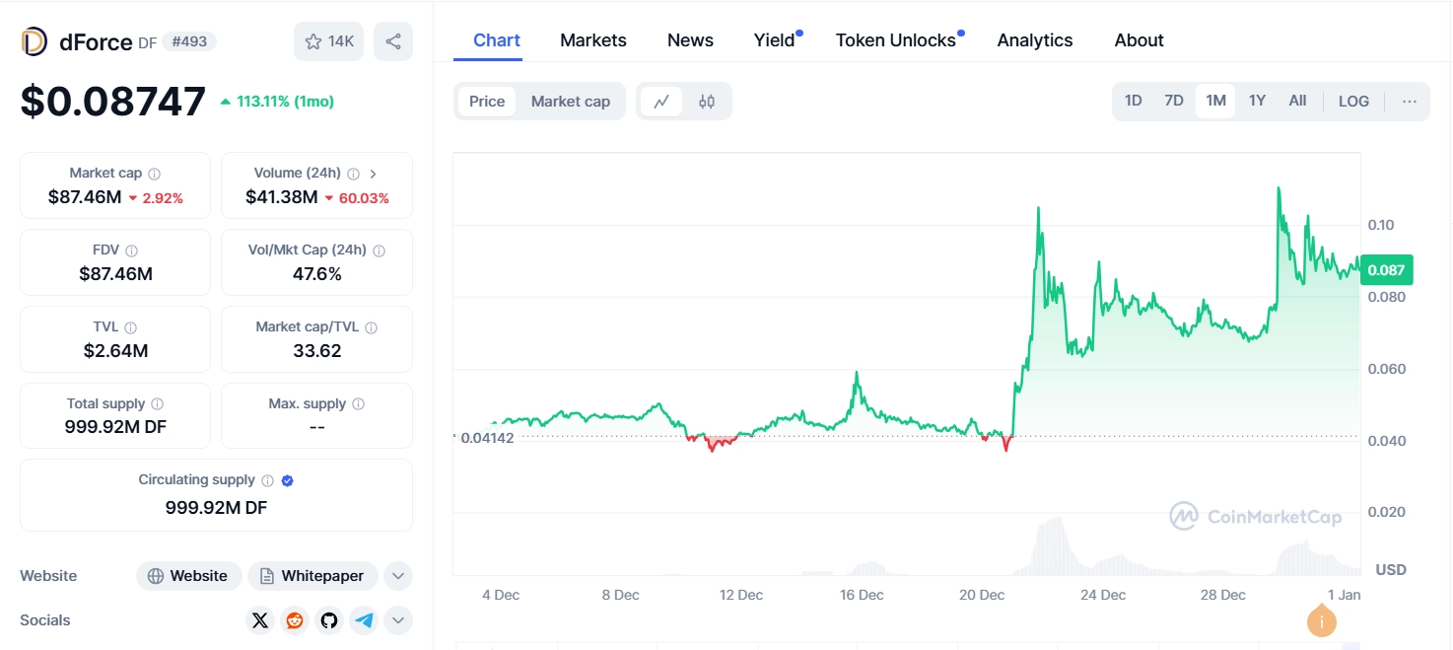This screenshot has height=650, width=1453.
Task: Select the 1Y time range
Action: [1256, 101]
